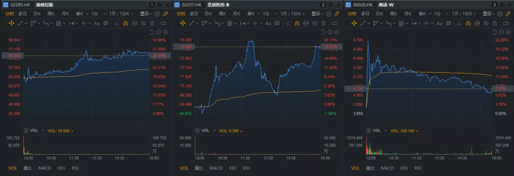Image resolution: width=514 pixels, height=176 pixels.
Task: Click the 圣诺医药-B stock name
Action: 218,5
